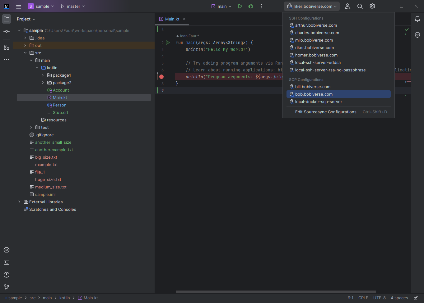Expand the .idea folder

coord(25,38)
